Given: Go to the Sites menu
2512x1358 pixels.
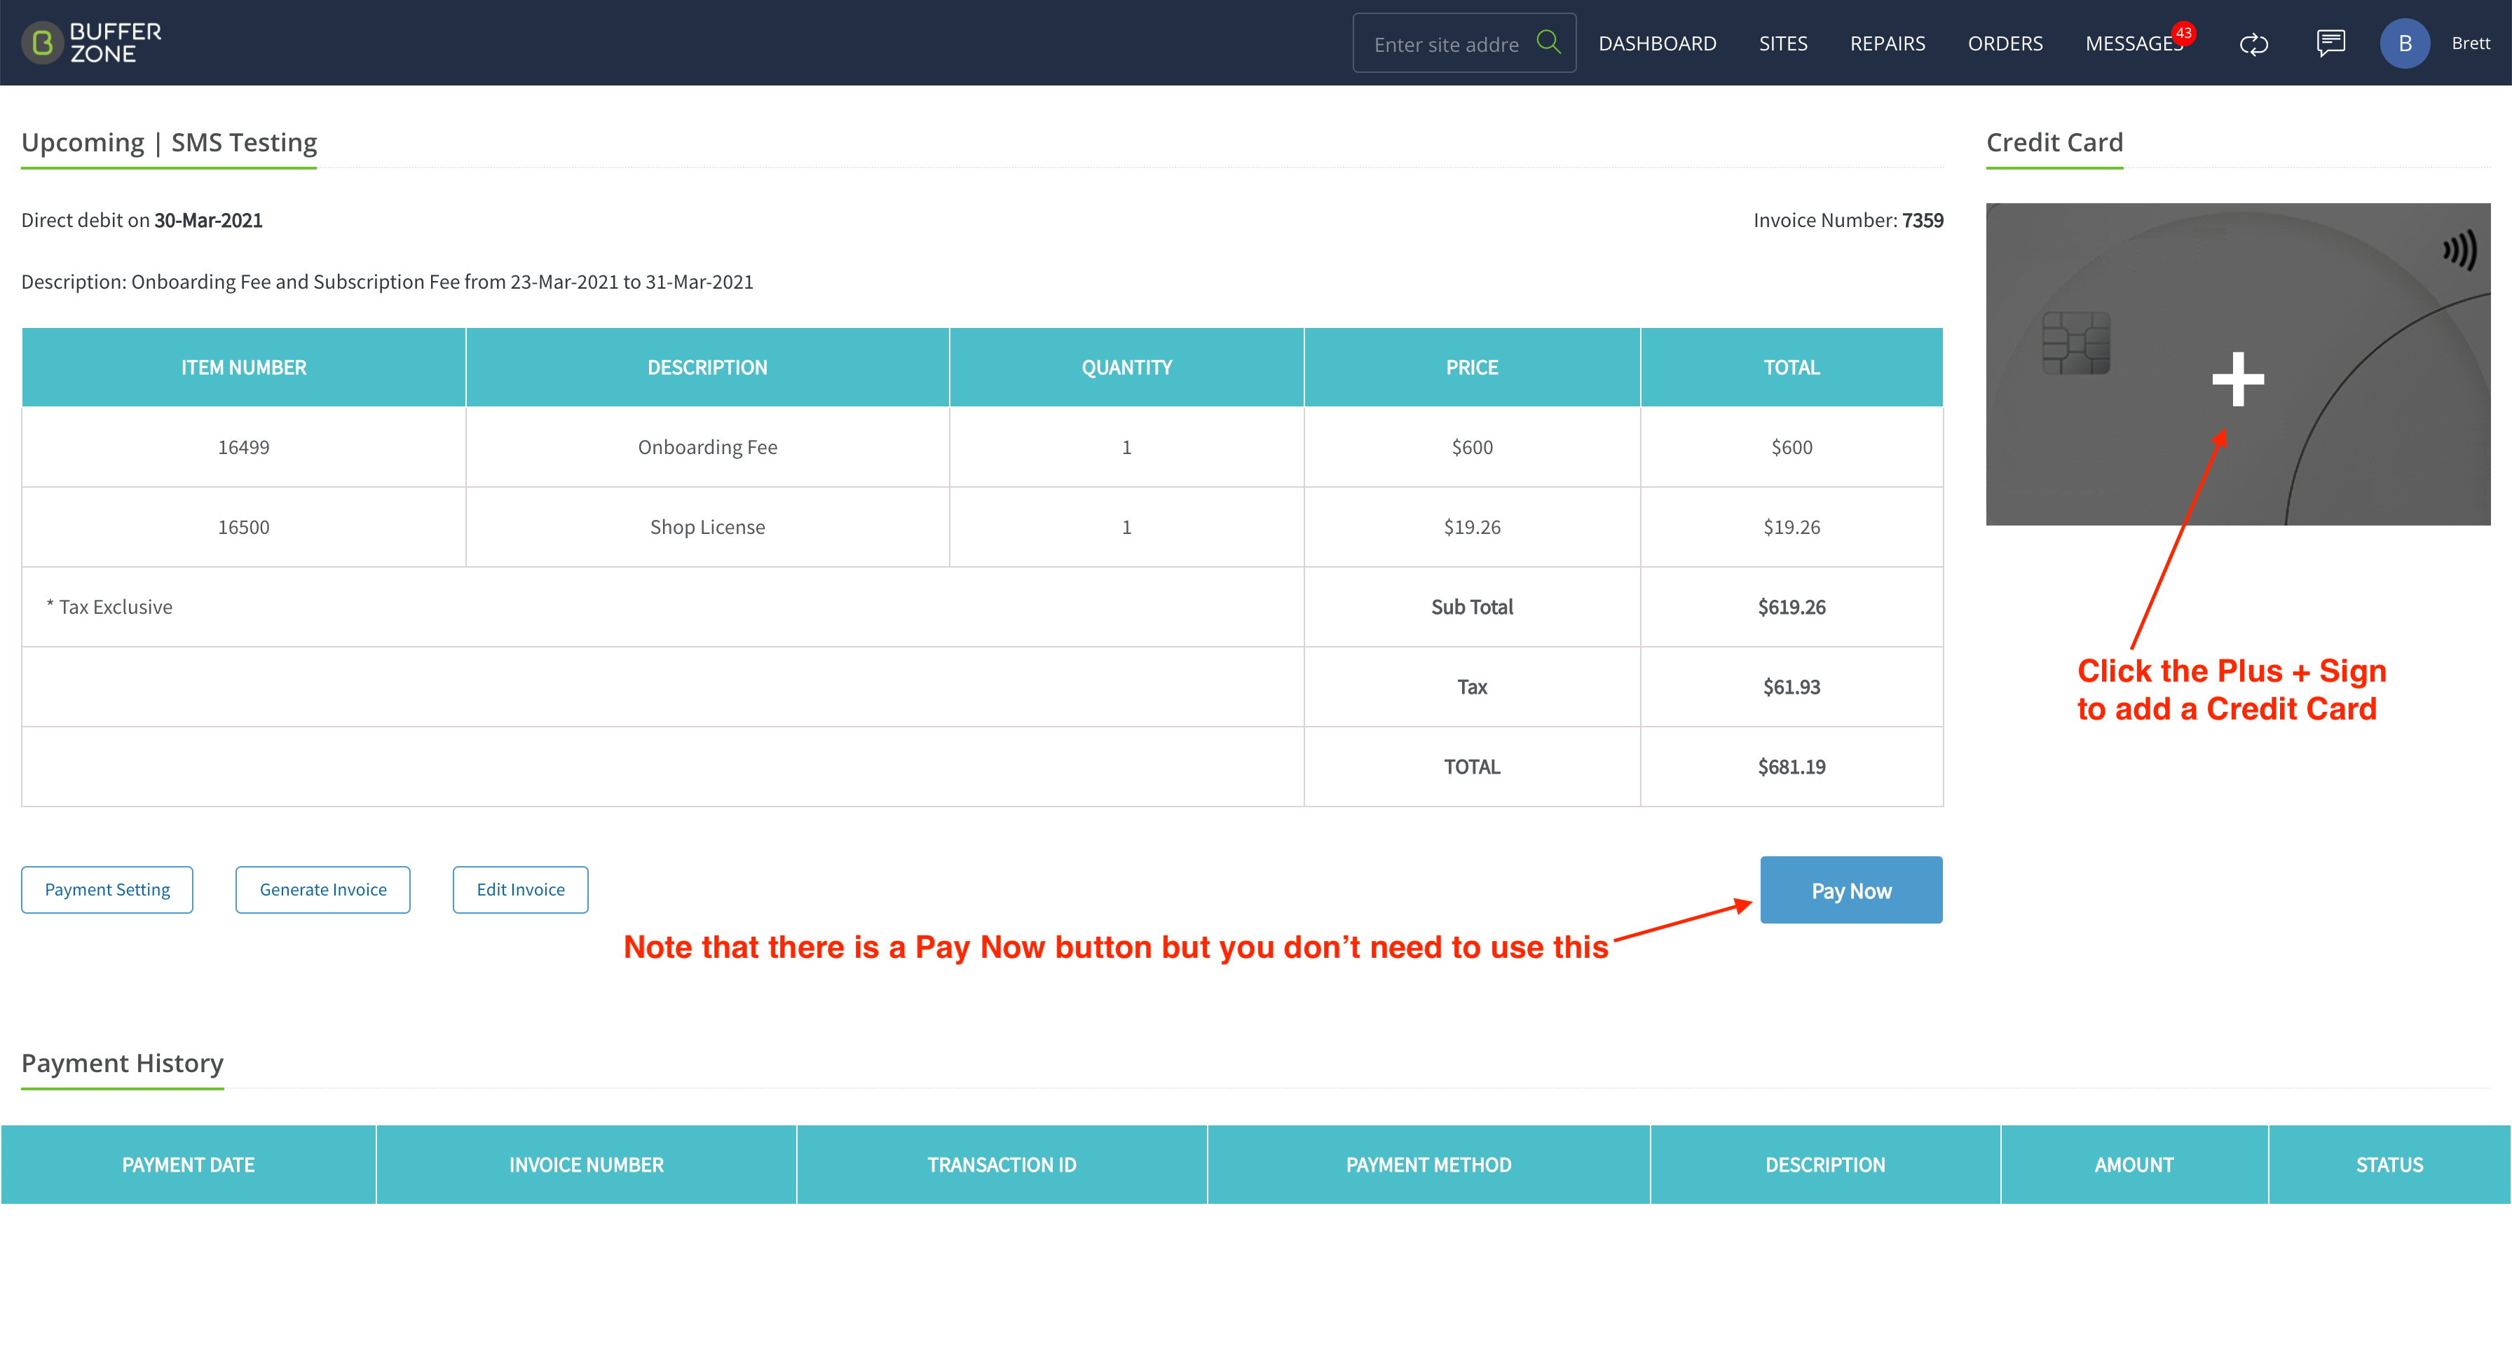Looking at the screenshot, I should pos(1782,44).
